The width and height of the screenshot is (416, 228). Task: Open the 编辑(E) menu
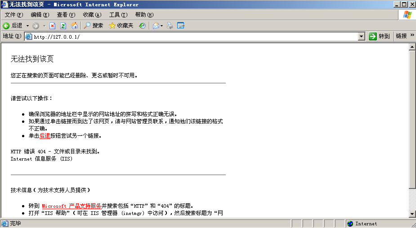(40, 15)
